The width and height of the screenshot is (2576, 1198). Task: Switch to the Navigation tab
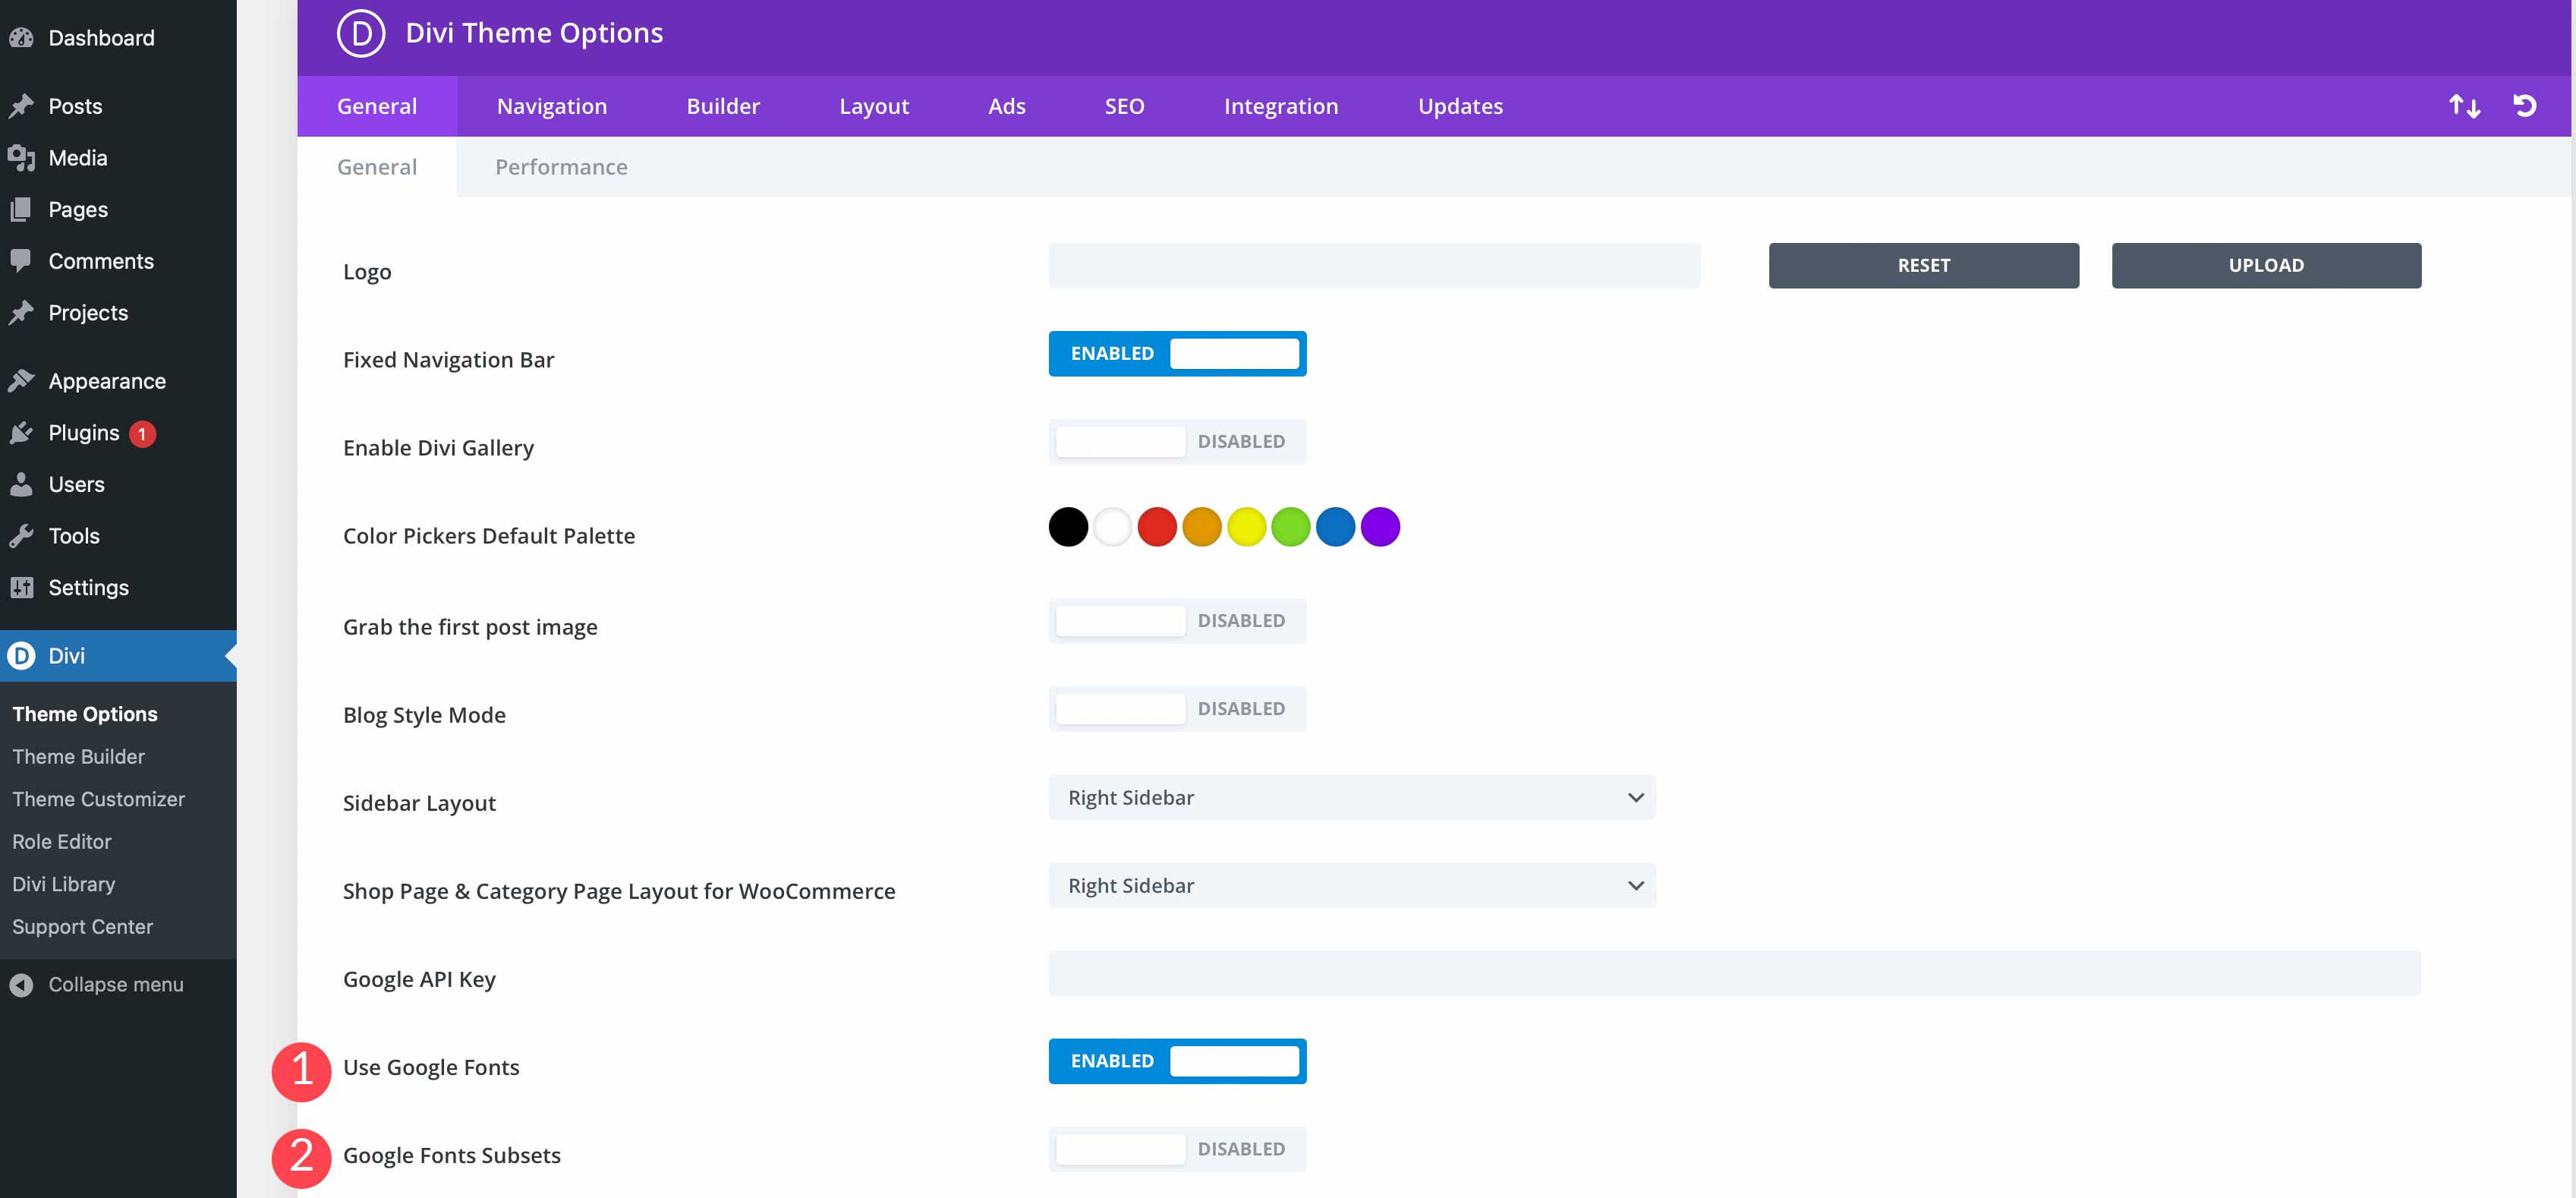[x=550, y=106]
